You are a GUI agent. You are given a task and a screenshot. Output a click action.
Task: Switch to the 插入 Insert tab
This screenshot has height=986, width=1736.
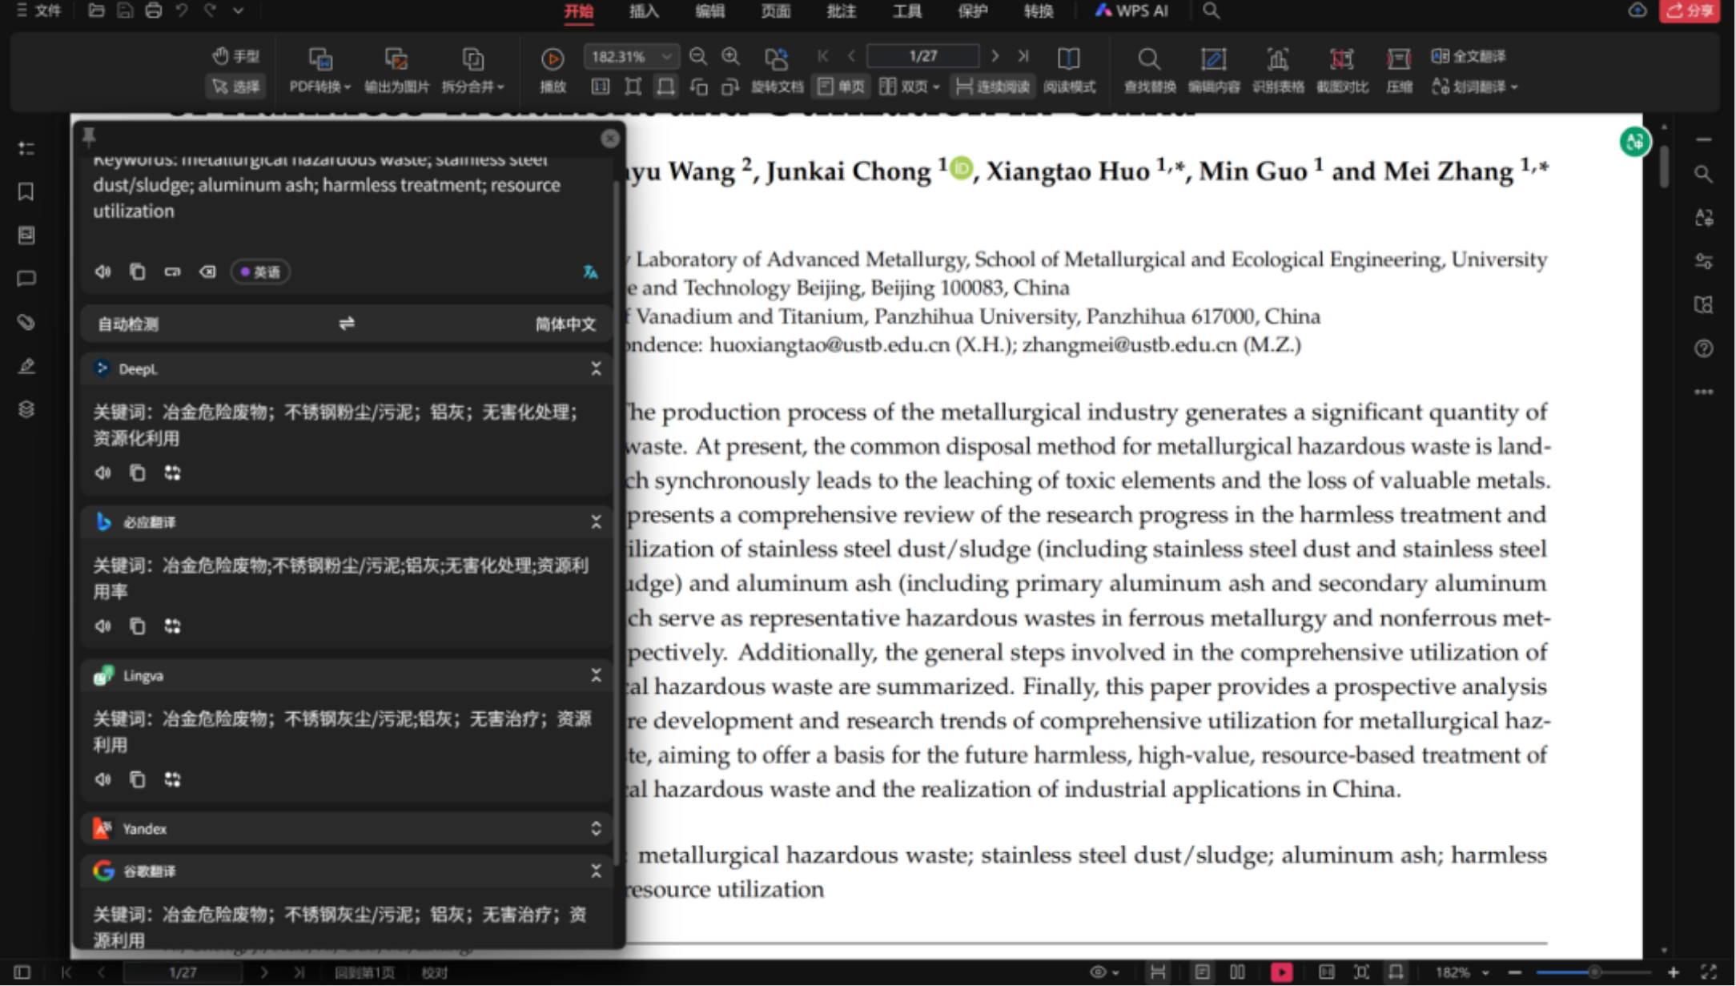(644, 11)
